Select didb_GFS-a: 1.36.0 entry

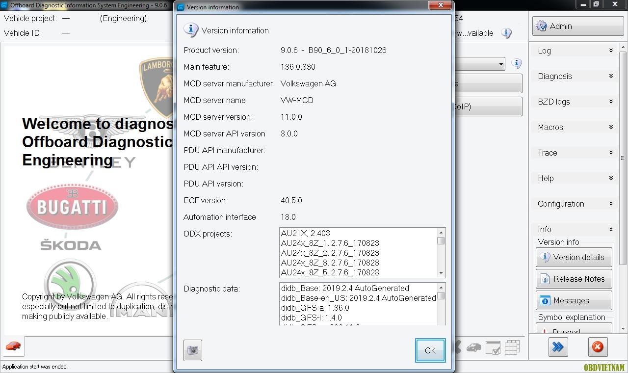click(x=315, y=308)
